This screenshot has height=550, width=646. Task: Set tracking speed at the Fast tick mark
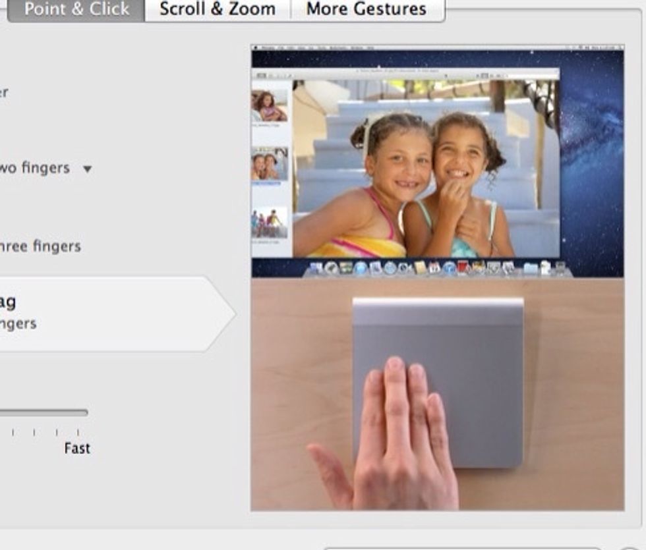pyautogui.click(x=78, y=433)
